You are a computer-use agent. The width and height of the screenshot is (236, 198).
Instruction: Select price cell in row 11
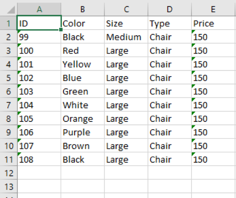click(213, 159)
